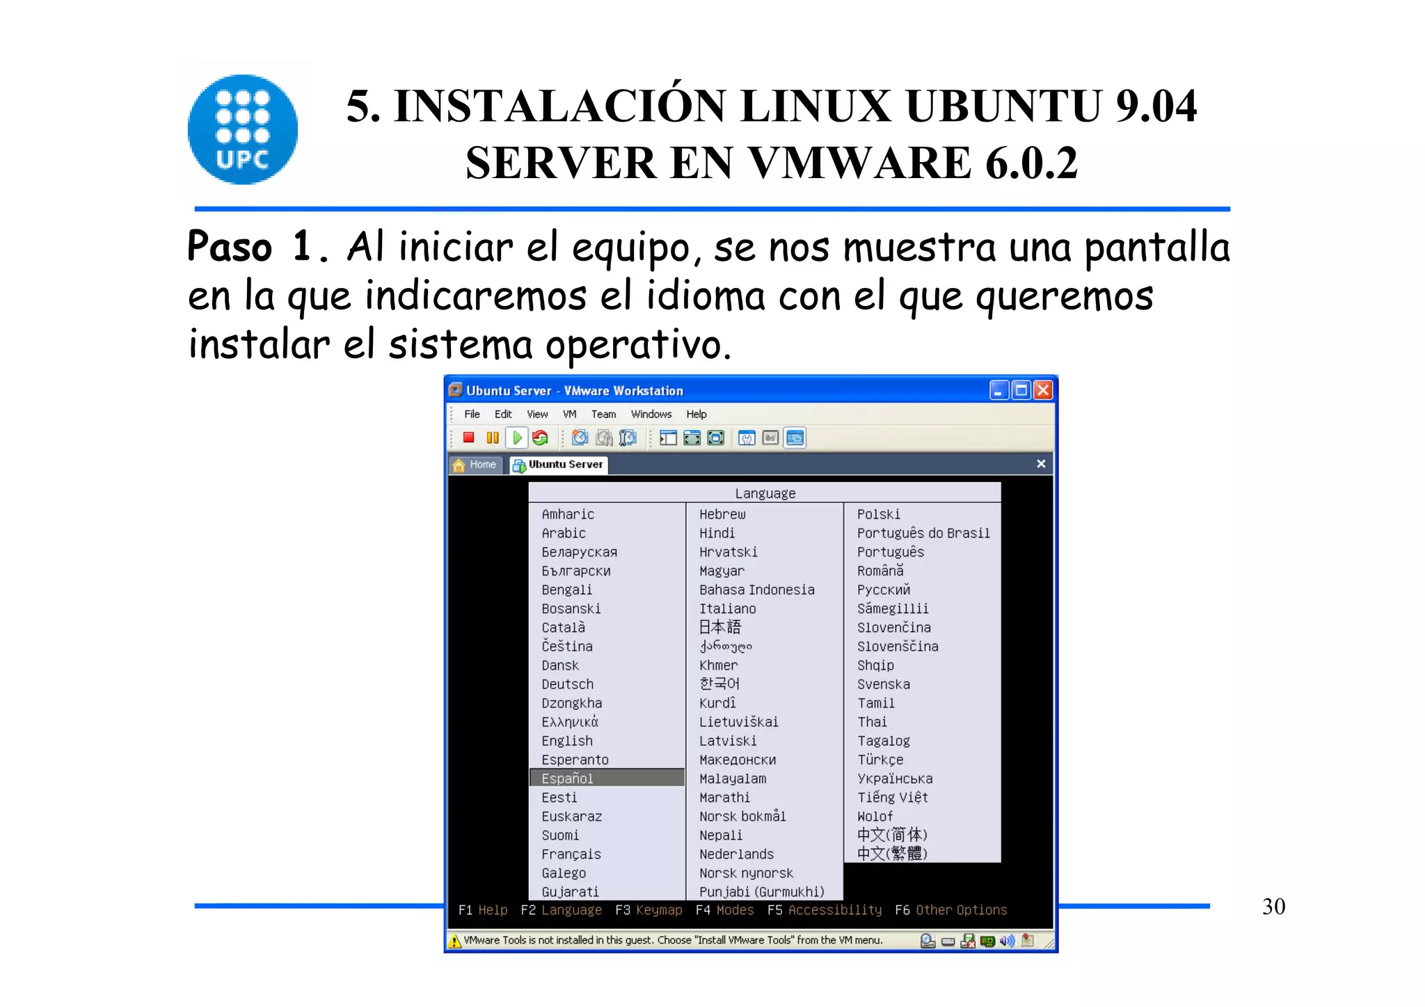This screenshot has width=1425, height=1007.
Task: Choose Deutsch language entry
Action: (x=568, y=684)
